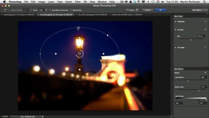209x118 pixels.
Task: Click the top feather handle on the lamp
Action: [80, 38]
